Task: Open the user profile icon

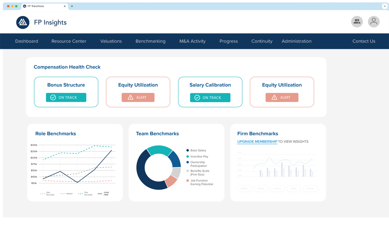Action: 373,21
